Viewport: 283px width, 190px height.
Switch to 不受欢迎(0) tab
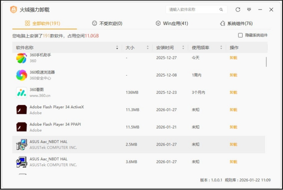tap(107, 23)
